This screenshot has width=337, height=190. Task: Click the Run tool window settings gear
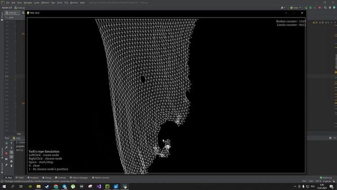[x=330, y=138]
